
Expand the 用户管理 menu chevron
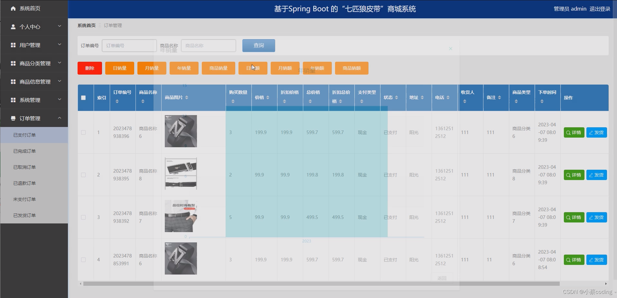[60, 44]
